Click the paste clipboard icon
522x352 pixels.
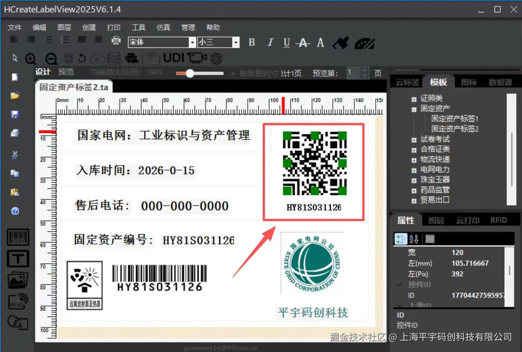point(15,192)
